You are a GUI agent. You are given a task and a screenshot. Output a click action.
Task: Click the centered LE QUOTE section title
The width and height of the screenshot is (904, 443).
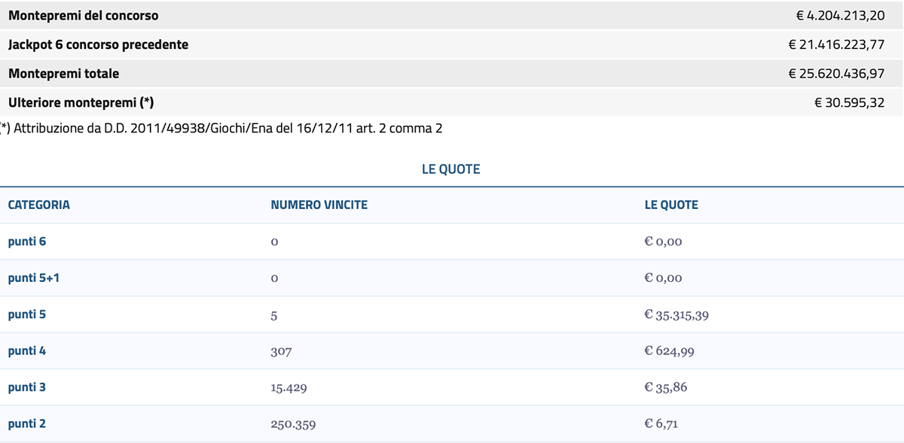point(450,169)
